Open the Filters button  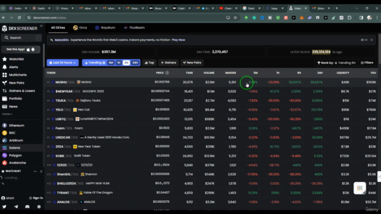(367, 62)
